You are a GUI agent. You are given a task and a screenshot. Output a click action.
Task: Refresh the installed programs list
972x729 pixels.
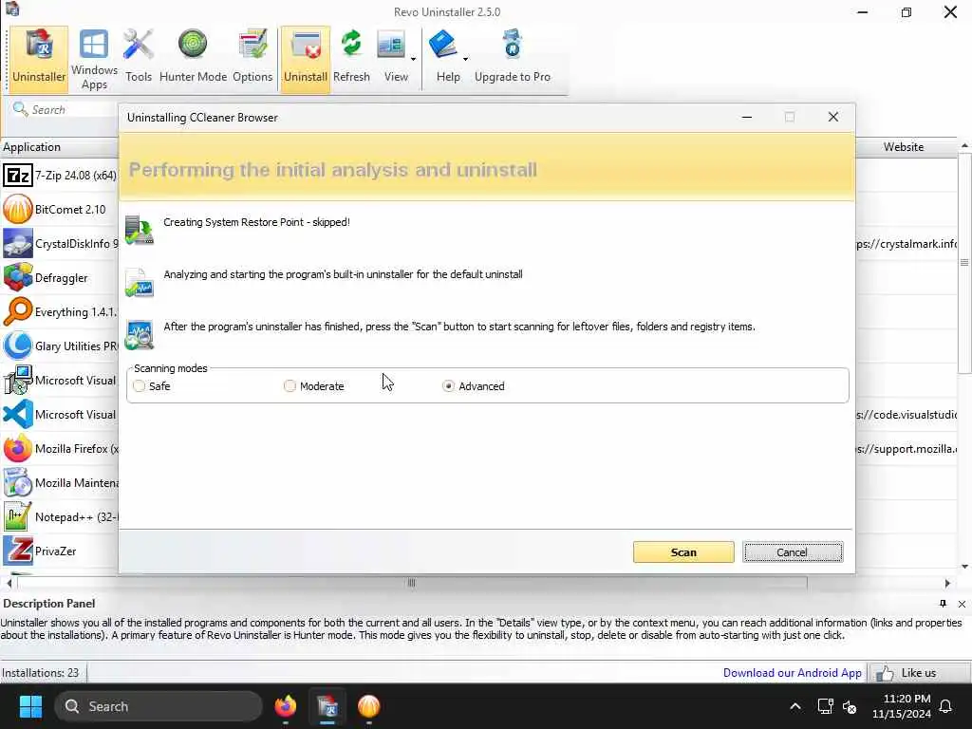click(351, 58)
